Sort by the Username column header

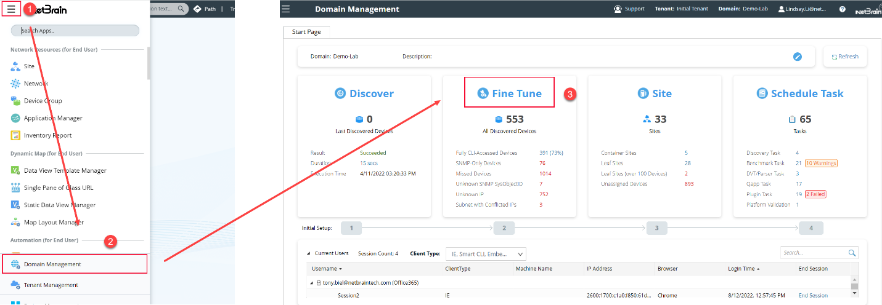[327, 269]
